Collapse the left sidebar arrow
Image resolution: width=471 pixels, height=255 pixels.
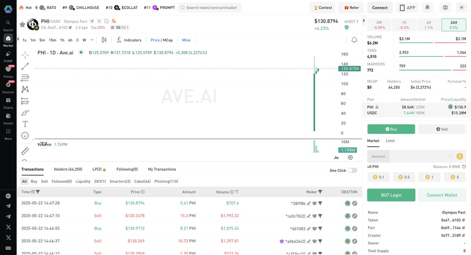pyautogui.click(x=8, y=196)
